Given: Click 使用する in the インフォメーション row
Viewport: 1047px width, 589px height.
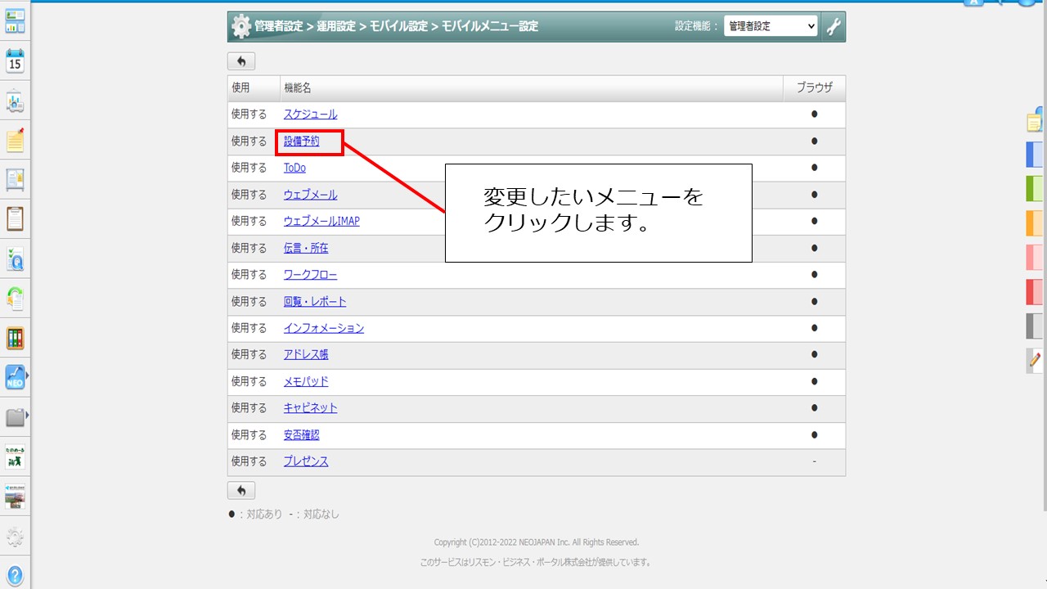Looking at the screenshot, I should (x=249, y=328).
